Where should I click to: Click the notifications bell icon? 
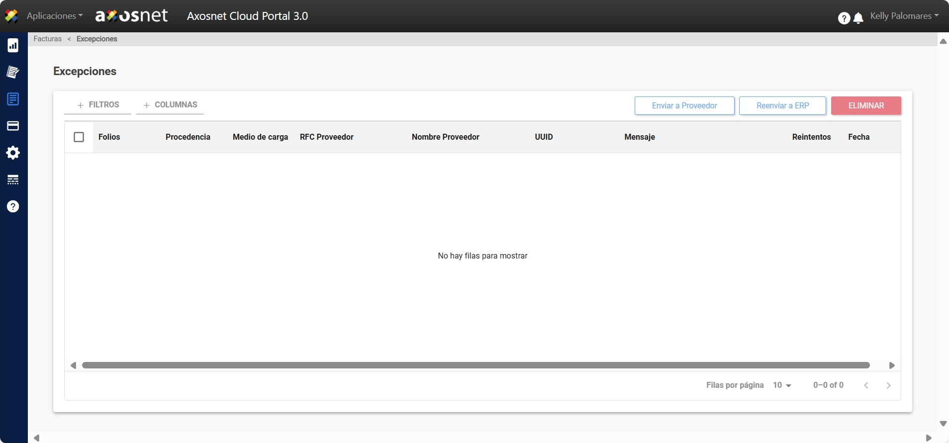click(858, 18)
